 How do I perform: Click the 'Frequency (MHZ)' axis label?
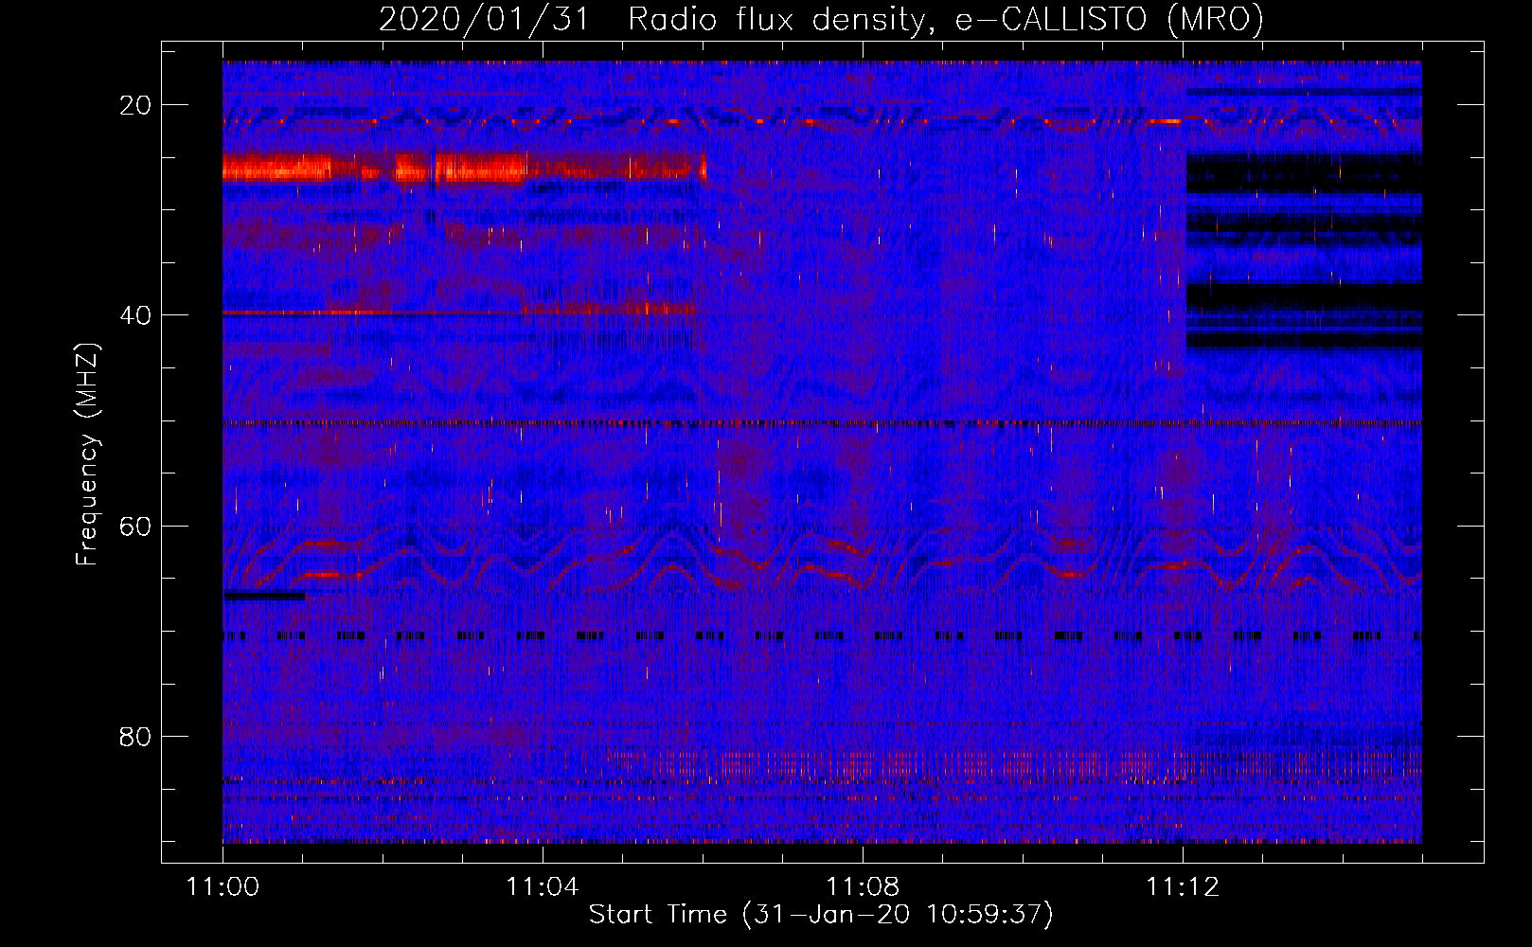pyautogui.click(x=87, y=455)
